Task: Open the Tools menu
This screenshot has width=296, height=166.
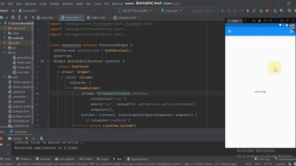Action: pyautogui.click(x=98, y=4)
